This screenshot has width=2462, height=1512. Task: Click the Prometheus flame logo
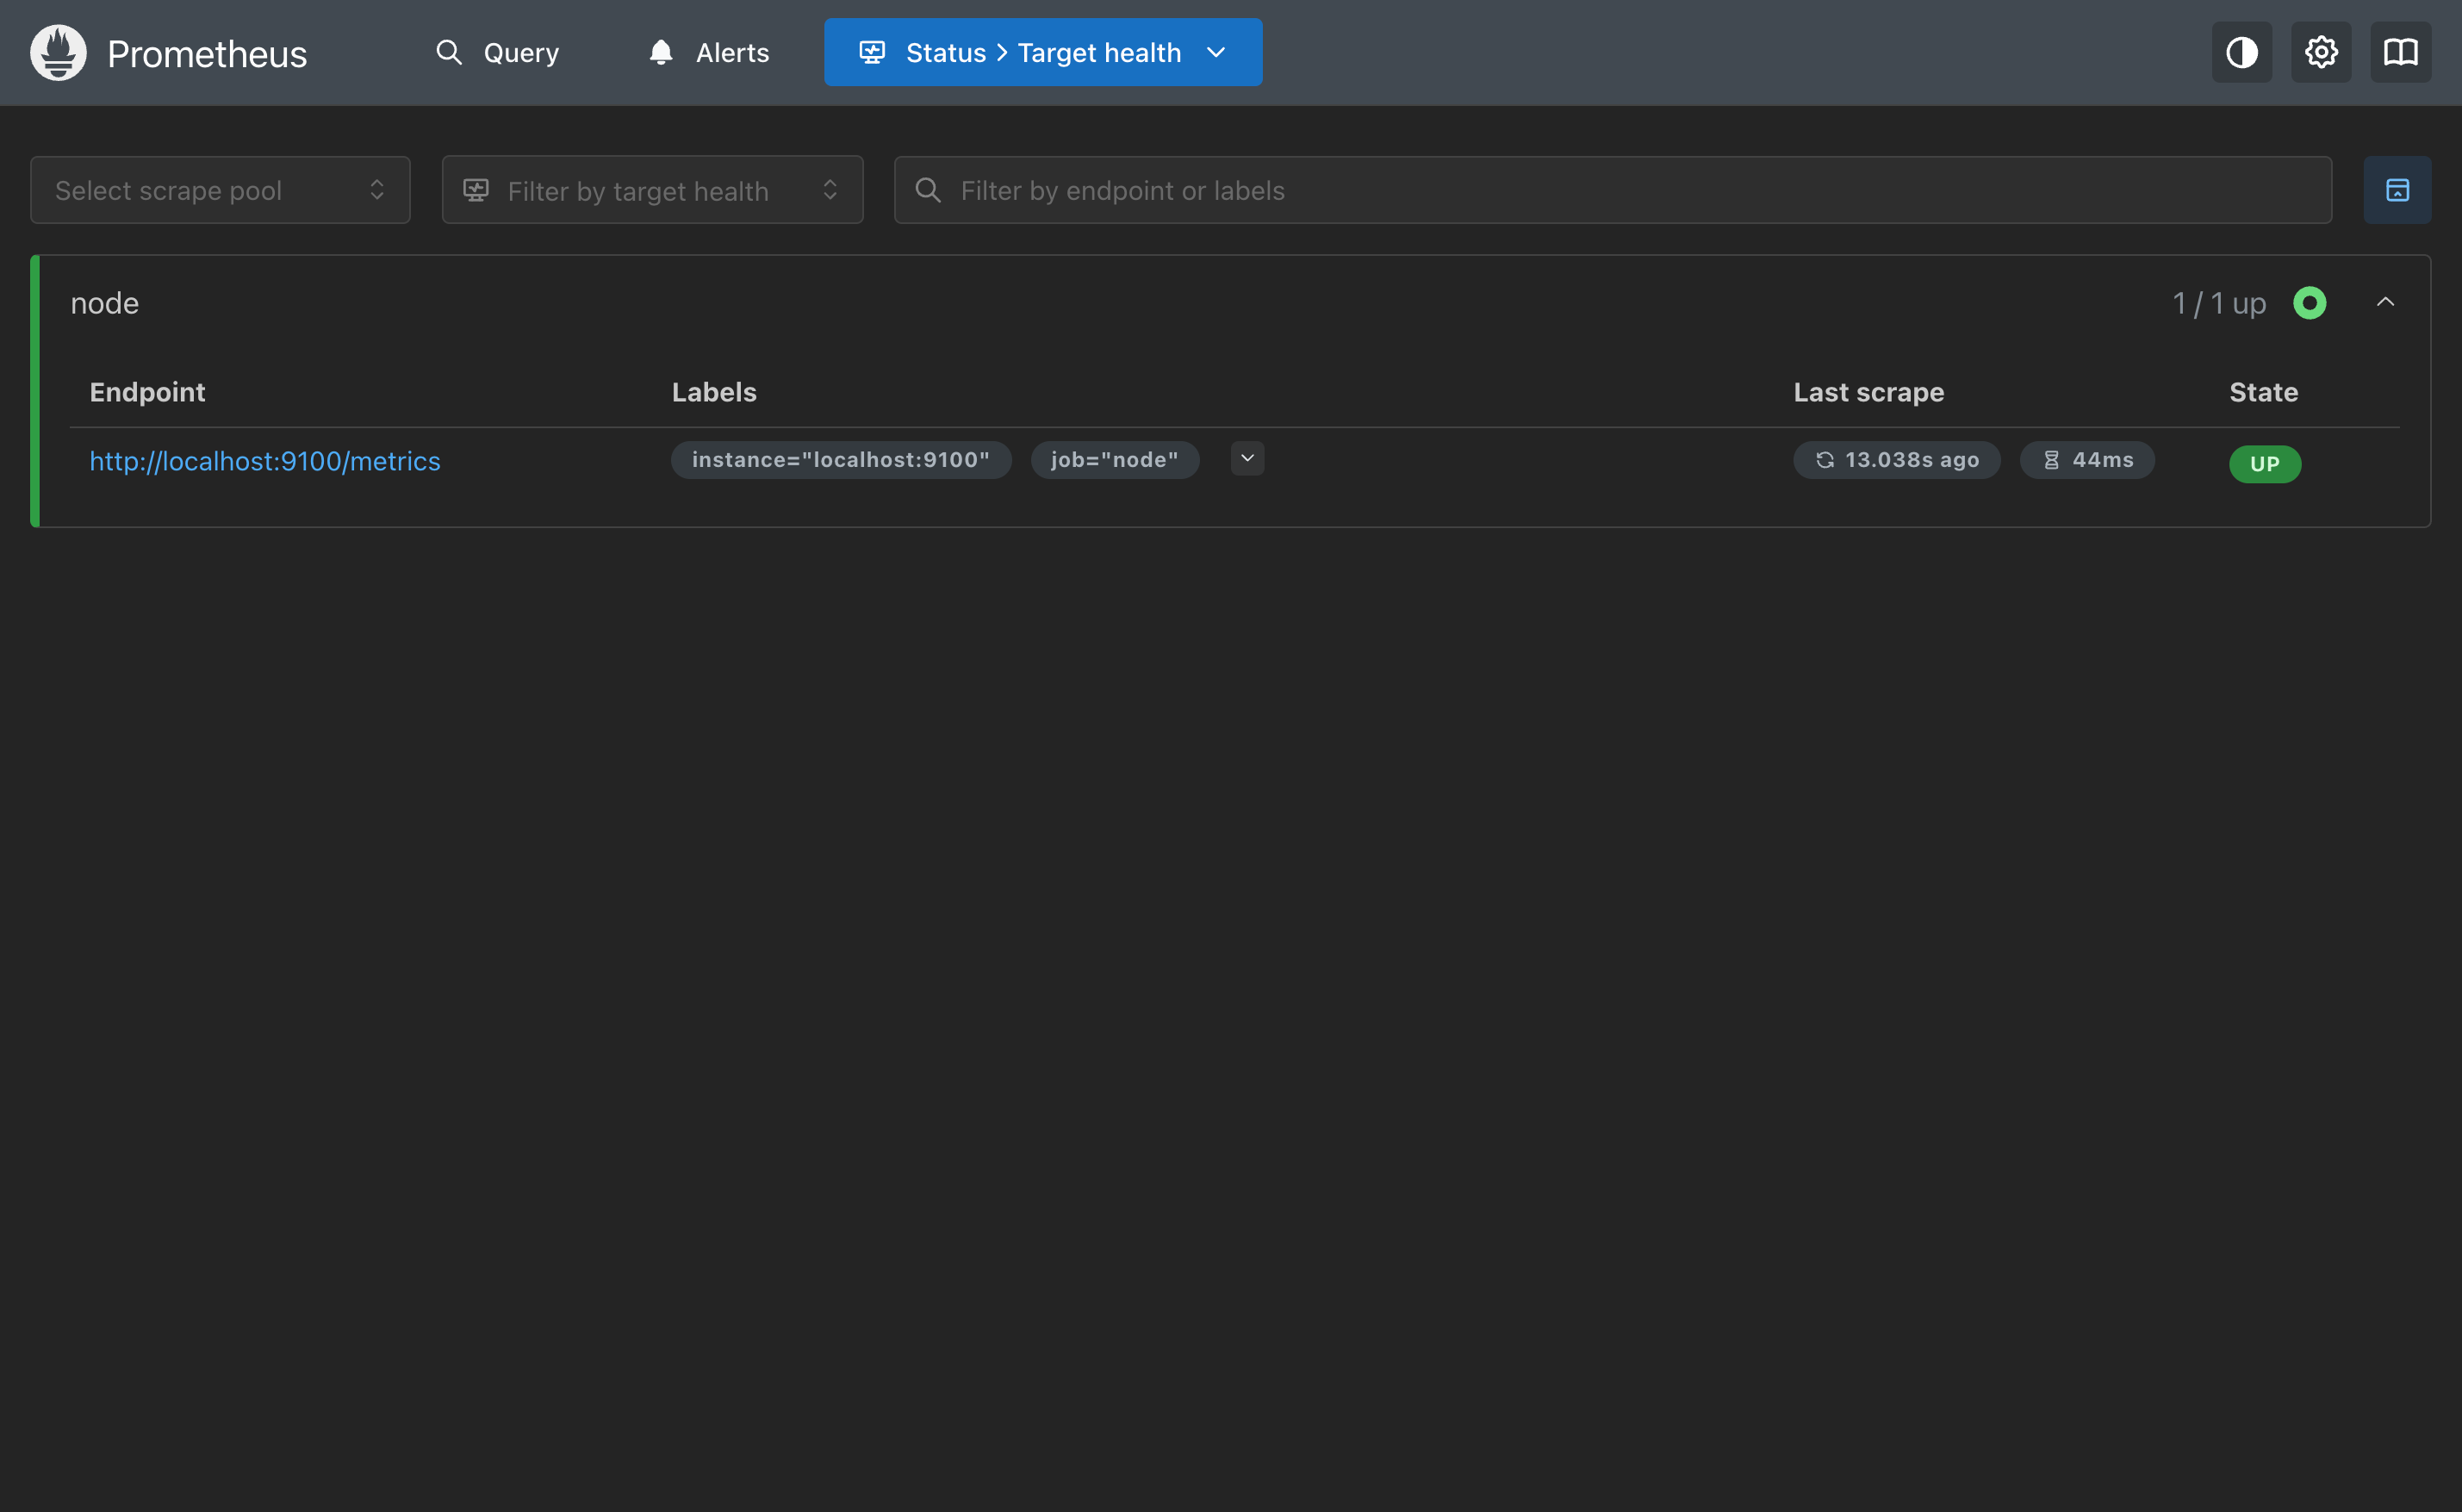(58, 52)
